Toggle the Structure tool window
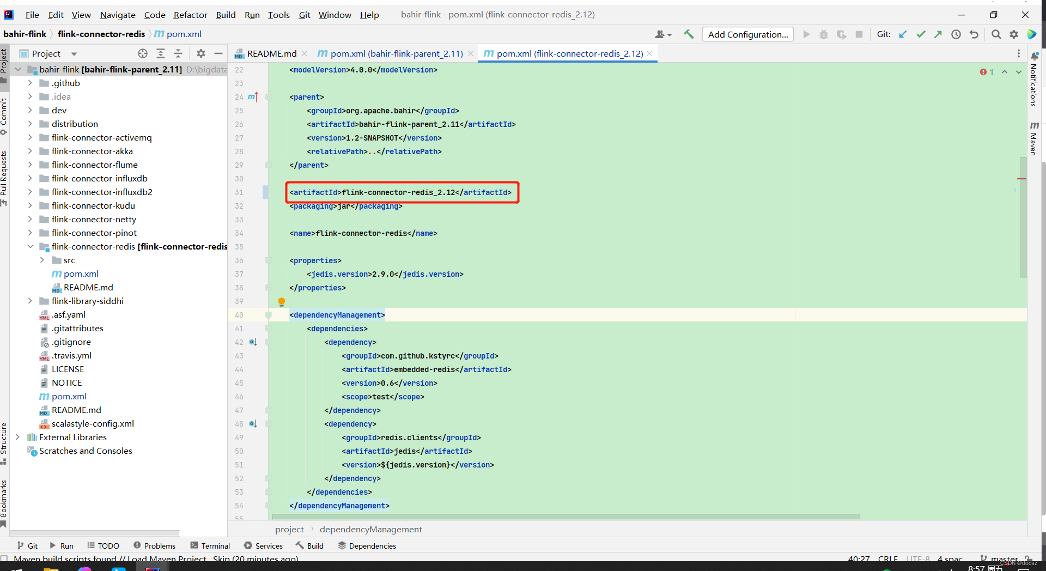The height and width of the screenshot is (571, 1046). tap(4, 444)
